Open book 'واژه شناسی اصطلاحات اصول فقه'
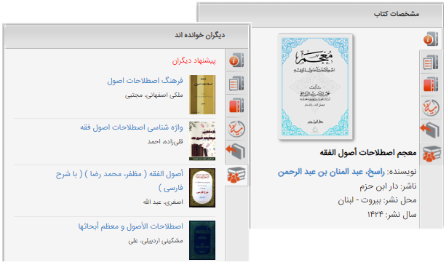The image size is (446, 265). coord(132,127)
